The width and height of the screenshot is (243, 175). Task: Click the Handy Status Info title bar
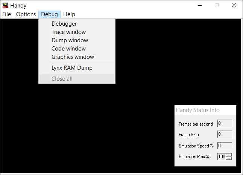coord(205,110)
